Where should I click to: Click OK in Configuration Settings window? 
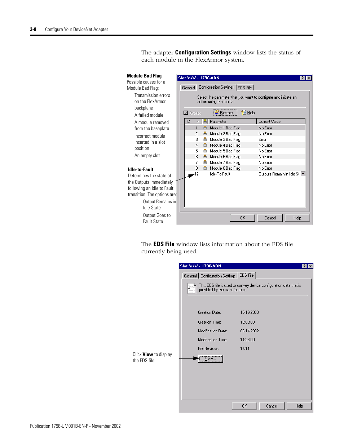click(243, 218)
